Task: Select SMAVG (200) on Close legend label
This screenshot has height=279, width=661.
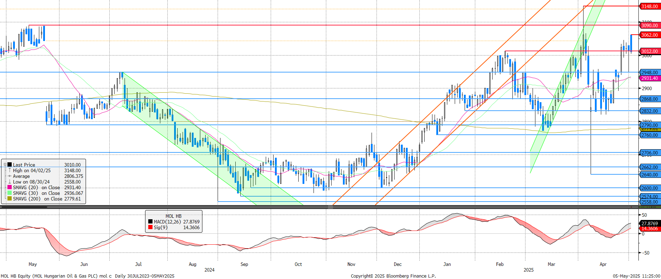Action: coord(38,199)
